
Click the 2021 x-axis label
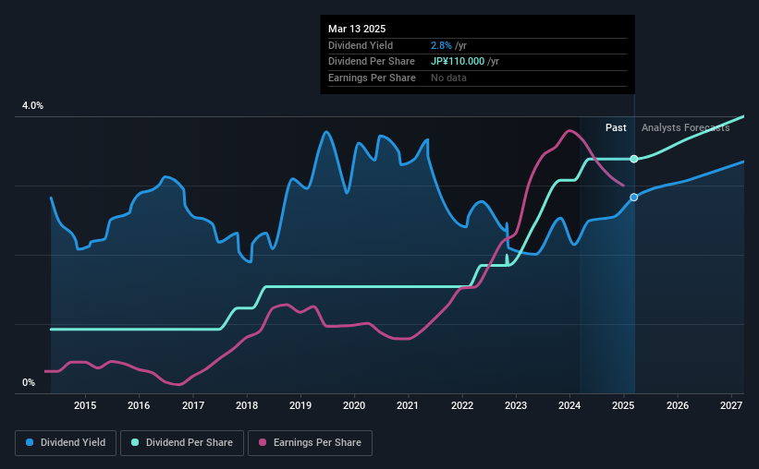(408, 405)
